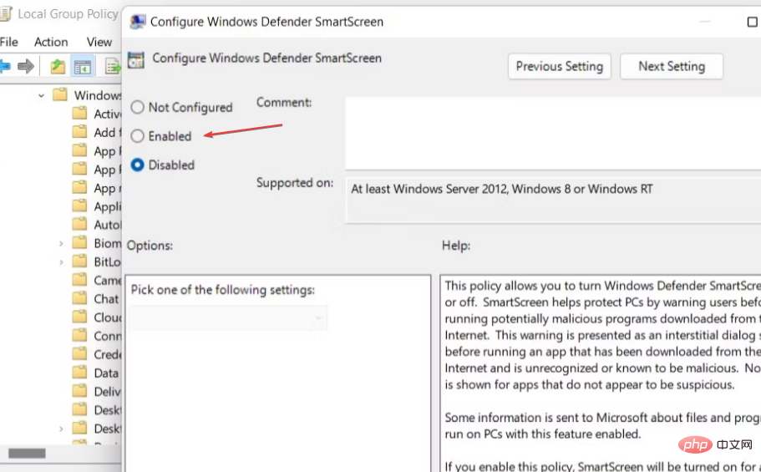Viewport: 761px width, 472px height.
Task: Open the File menu
Action: 8,43
